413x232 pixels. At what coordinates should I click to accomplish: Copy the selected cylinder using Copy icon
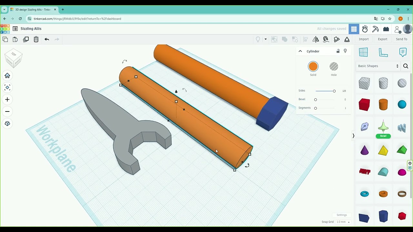5,39
